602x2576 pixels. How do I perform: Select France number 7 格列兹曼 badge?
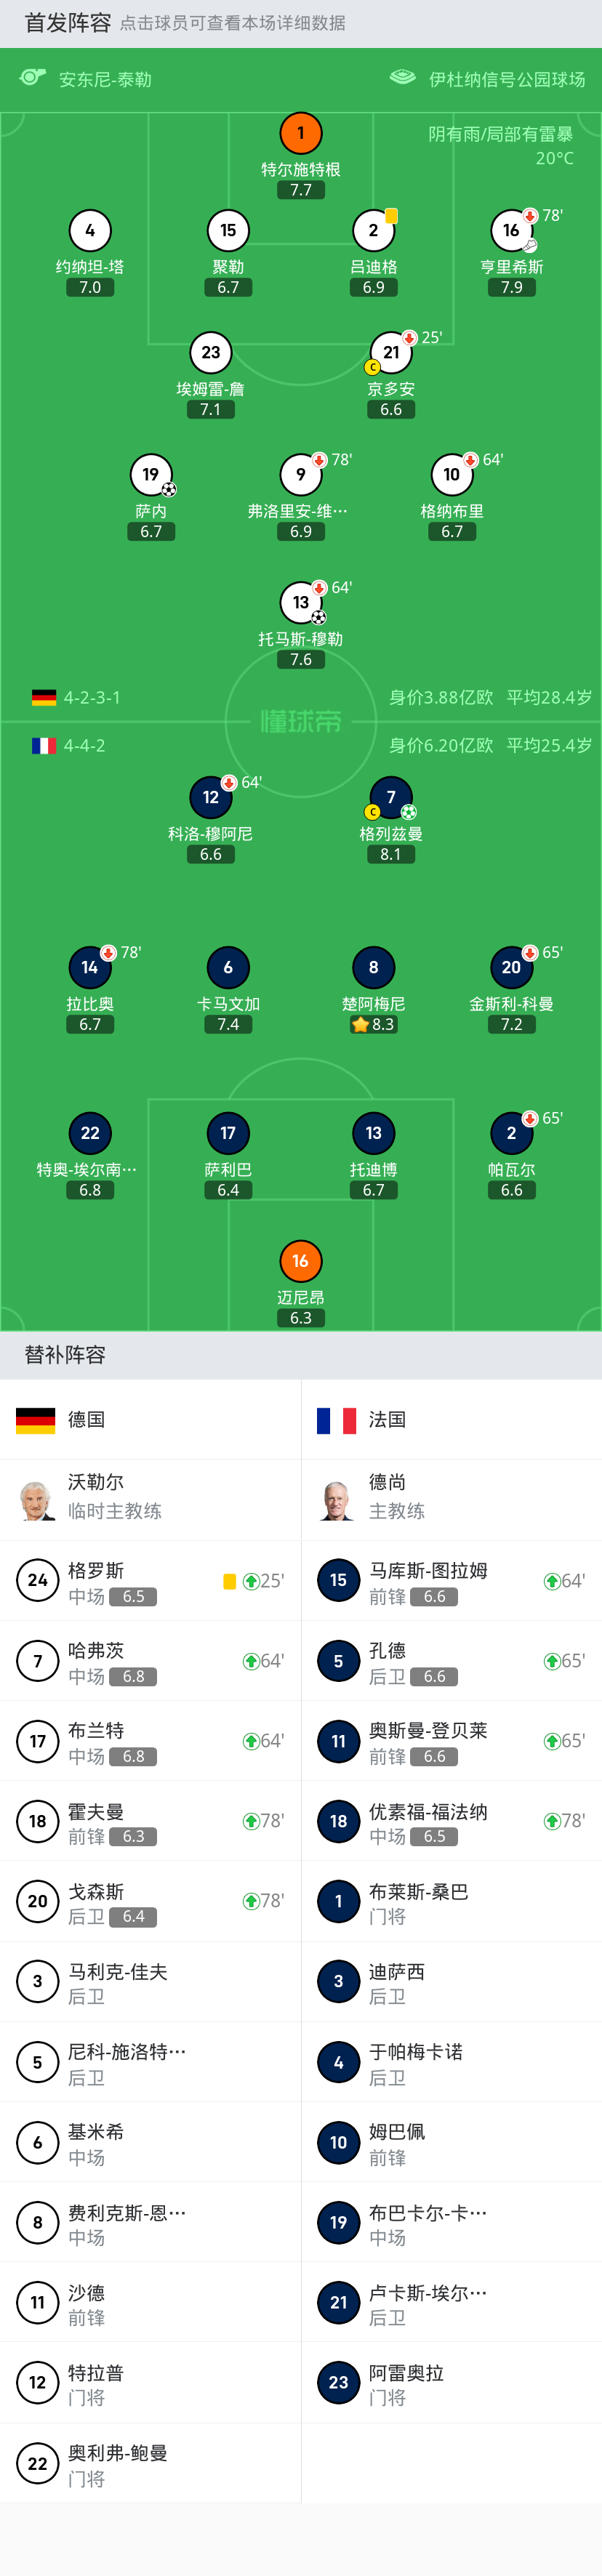click(391, 797)
